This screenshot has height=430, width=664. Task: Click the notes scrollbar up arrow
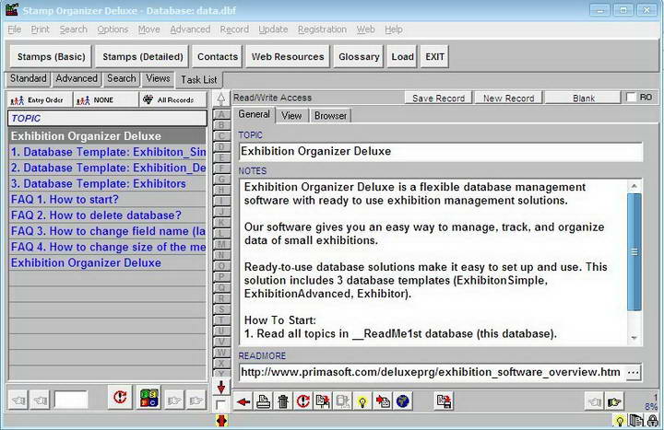(x=634, y=187)
